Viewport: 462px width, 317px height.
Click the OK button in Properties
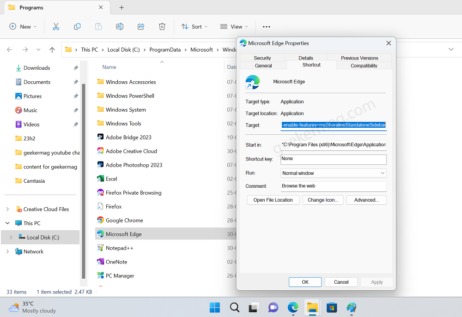pos(305,282)
